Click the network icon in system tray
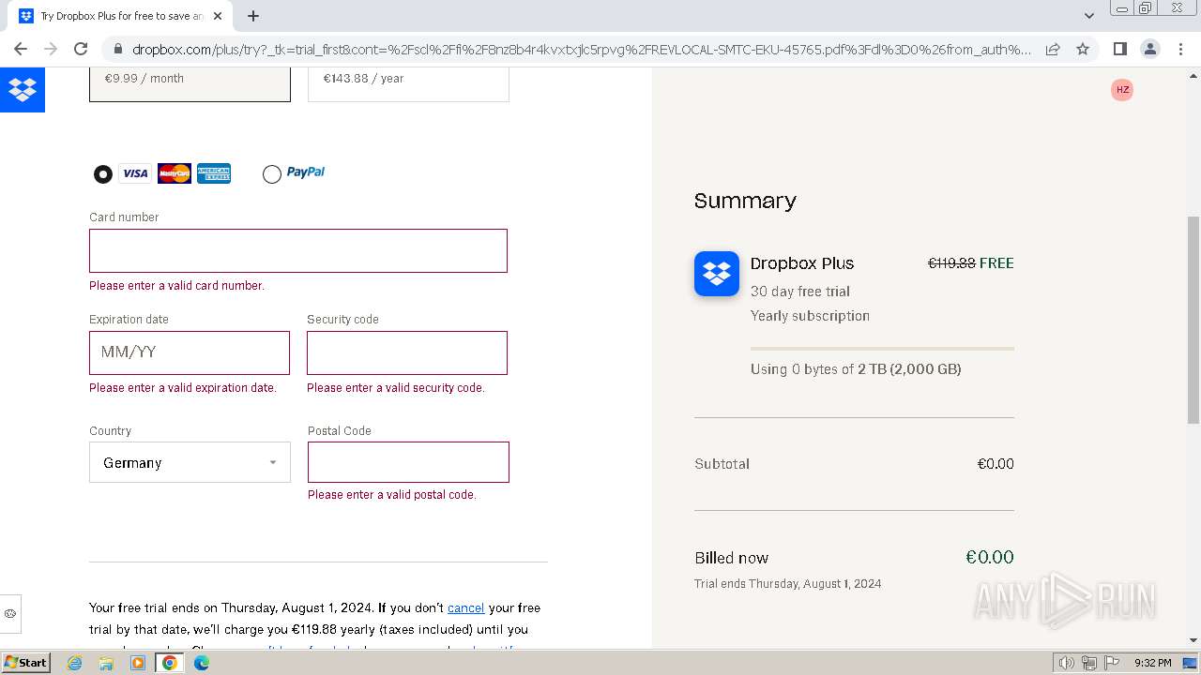This screenshot has width=1201, height=675. [x=1089, y=663]
